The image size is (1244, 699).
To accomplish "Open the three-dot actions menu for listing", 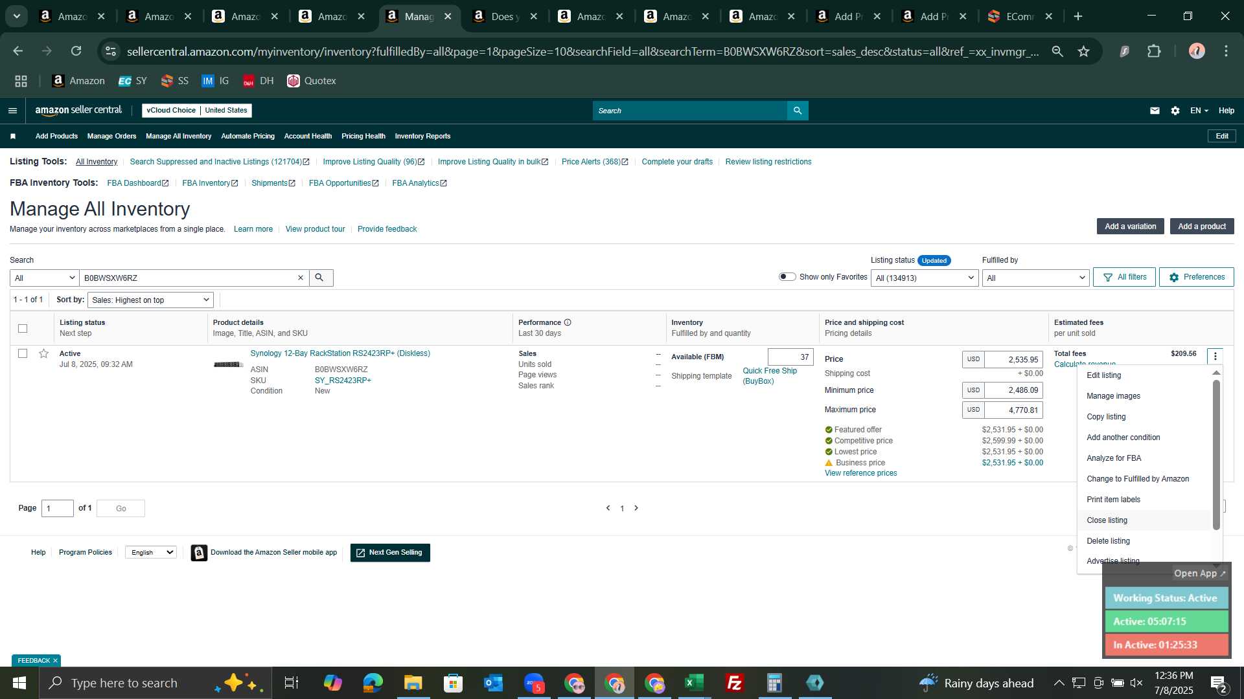I will [x=1215, y=356].
